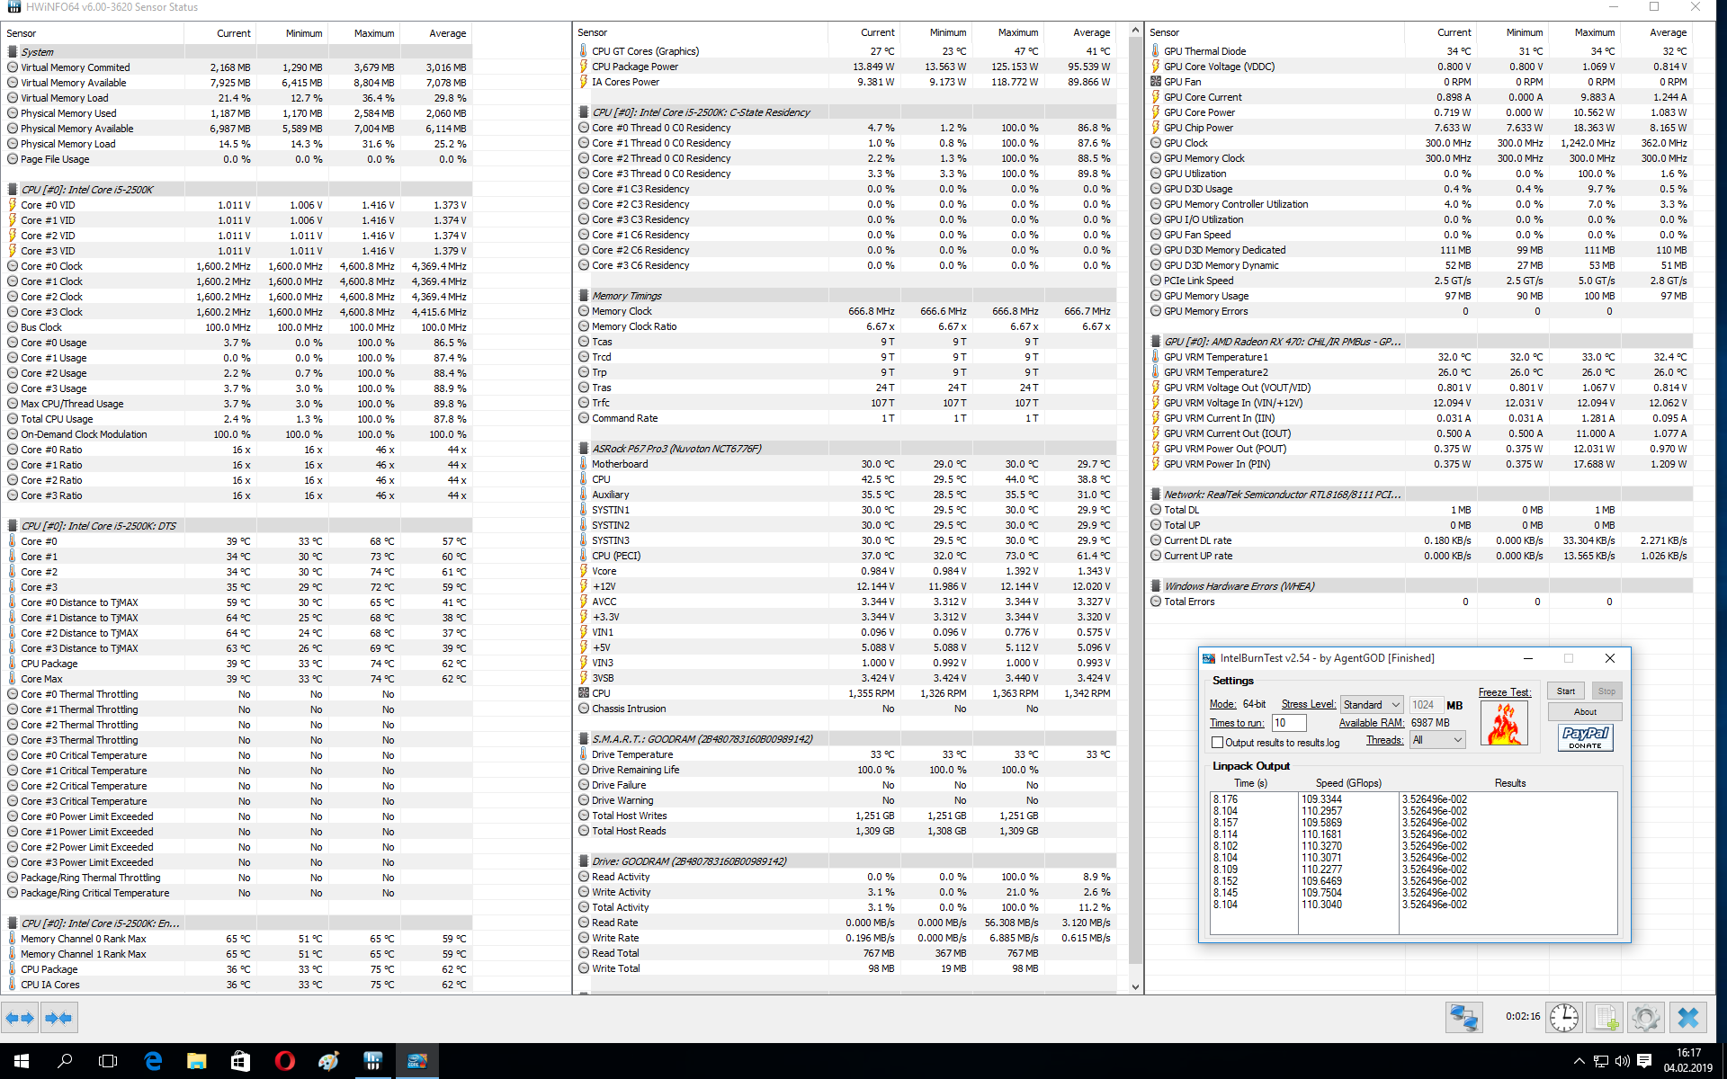Click the Start button in IntelBurnTest
This screenshot has width=1727, height=1079.
1566,691
